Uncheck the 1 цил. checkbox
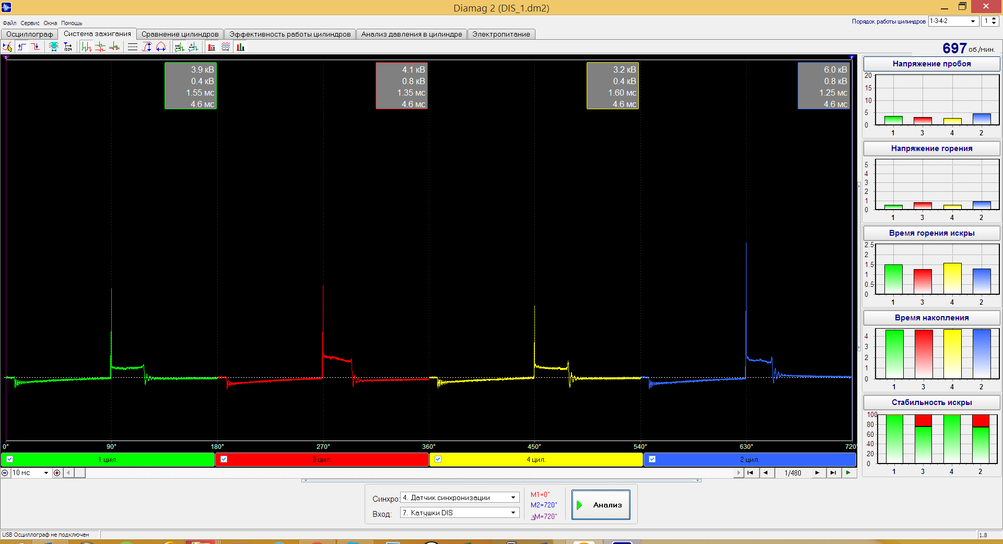The height and width of the screenshot is (544, 1003). click(9, 459)
